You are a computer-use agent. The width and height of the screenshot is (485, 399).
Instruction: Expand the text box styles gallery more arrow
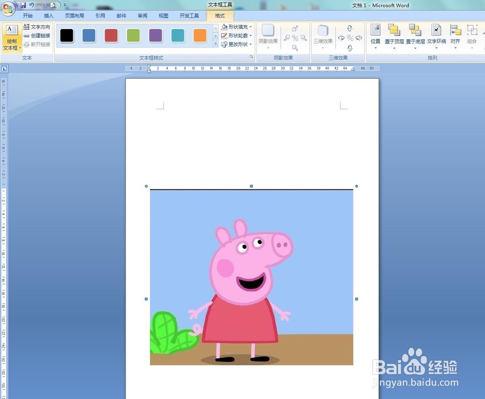point(216,44)
